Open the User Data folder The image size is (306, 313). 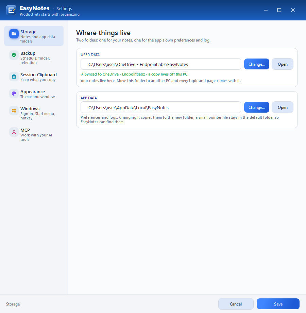pyautogui.click(x=283, y=64)
